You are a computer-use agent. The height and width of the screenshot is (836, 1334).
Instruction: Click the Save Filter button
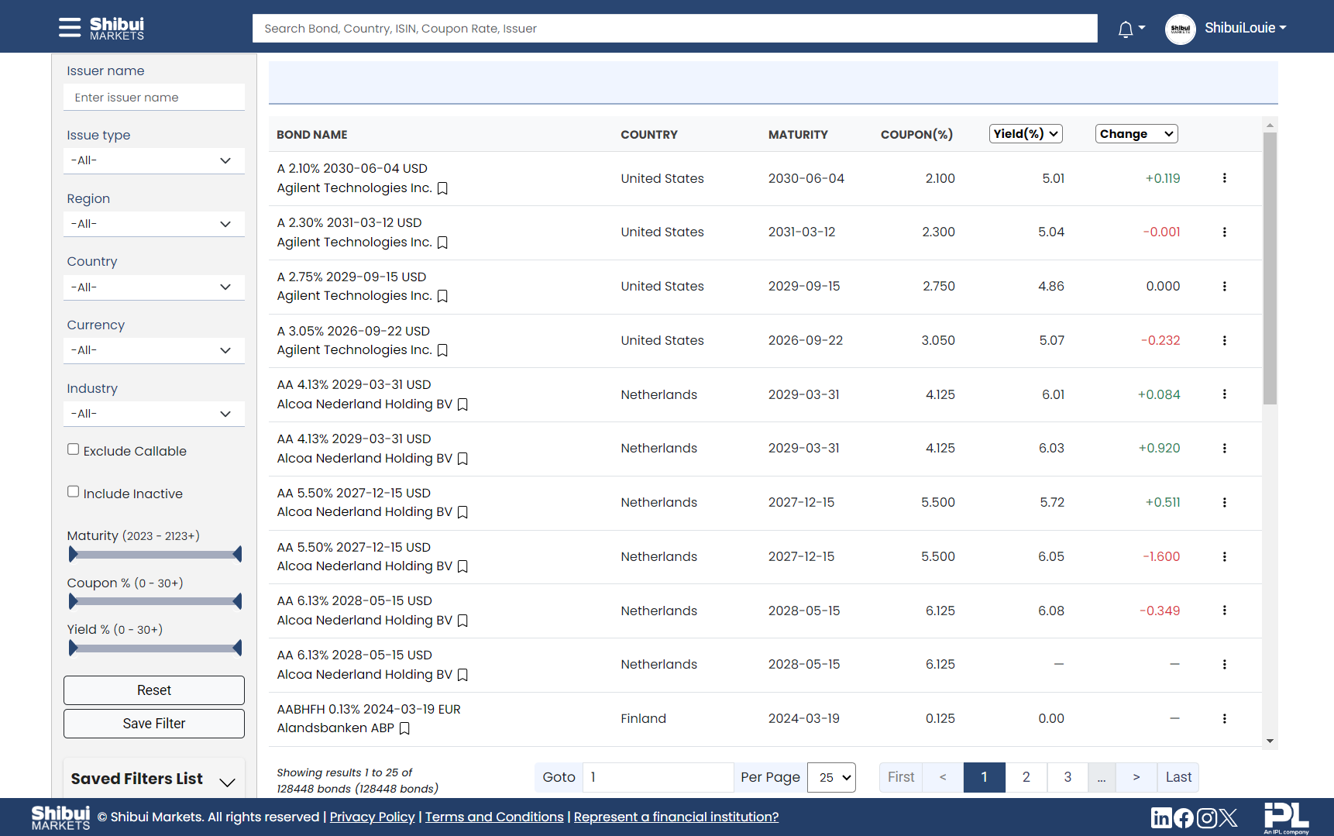(x=154, y=724)
